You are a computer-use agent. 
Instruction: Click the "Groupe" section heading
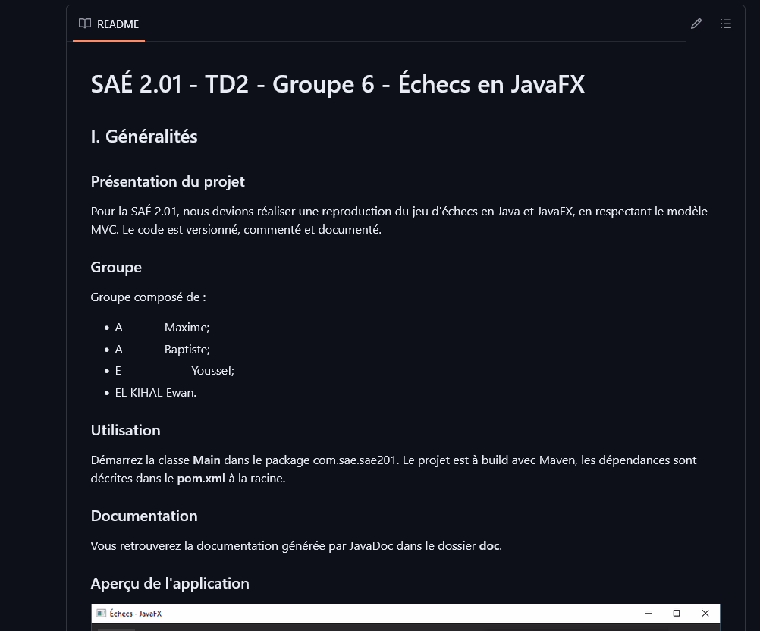point(116,267)
